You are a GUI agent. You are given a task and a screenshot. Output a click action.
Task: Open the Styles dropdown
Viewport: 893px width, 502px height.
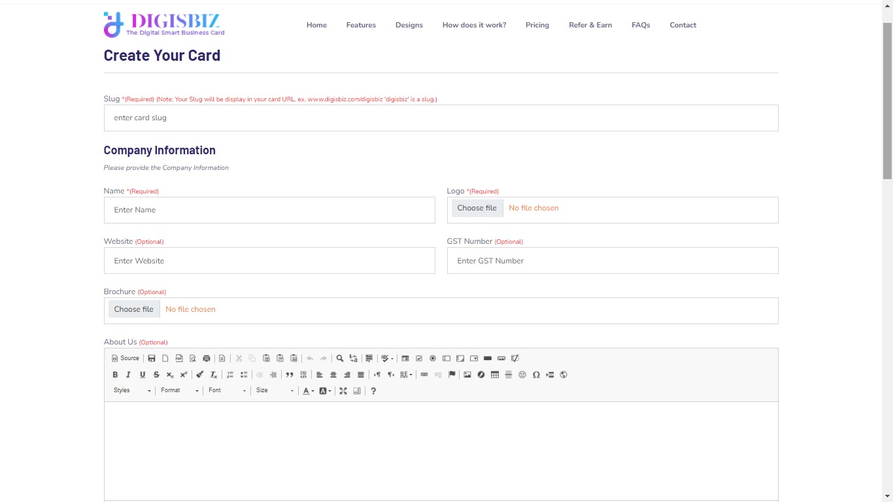(x=132, y=391)
